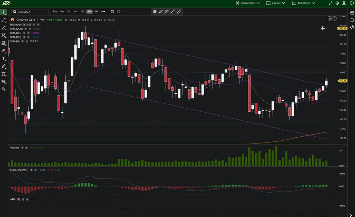This screenshot has width=355, height=217.
Task: Toggle visibility of Bollinger indicator
Action: pyautogui.click(x=34, y=25)
